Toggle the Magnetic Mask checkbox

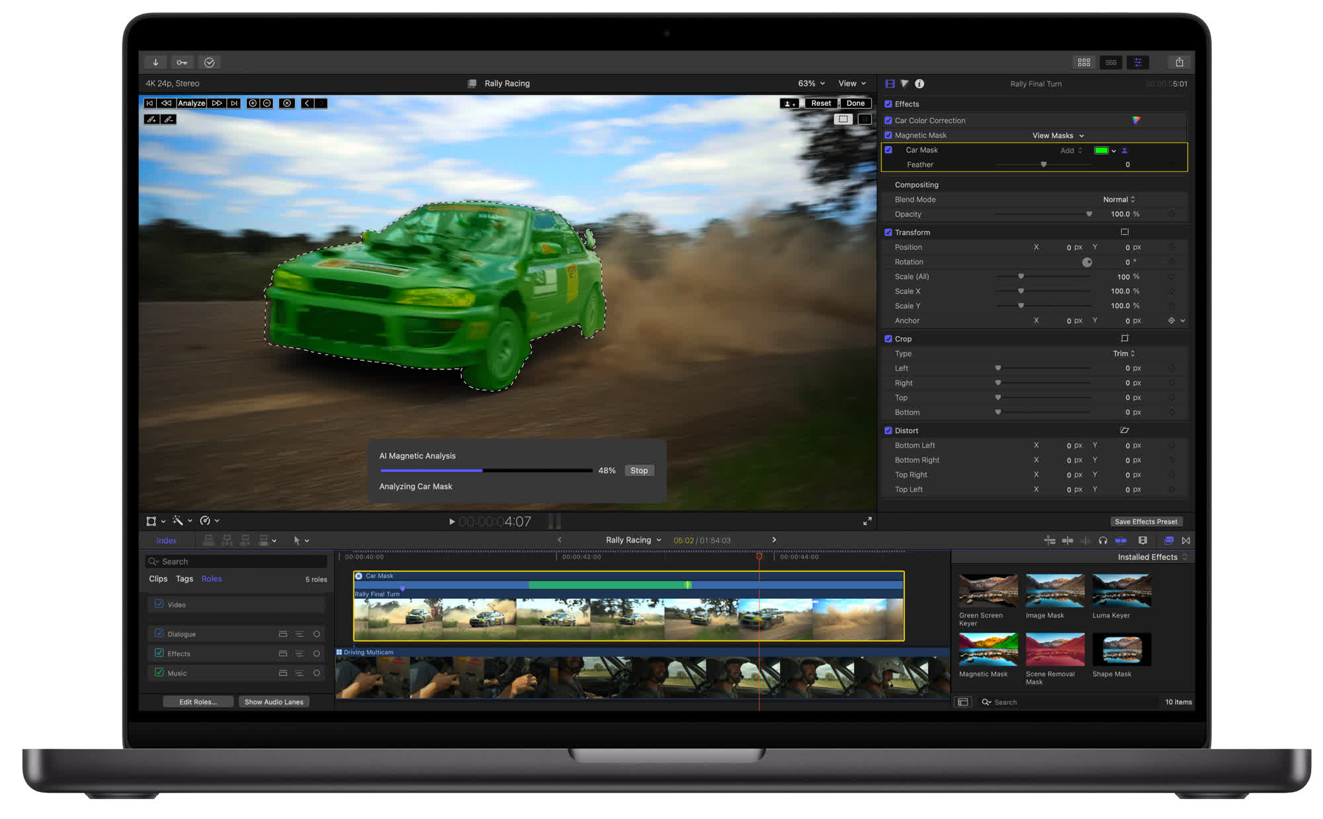[x=888, y=135]
